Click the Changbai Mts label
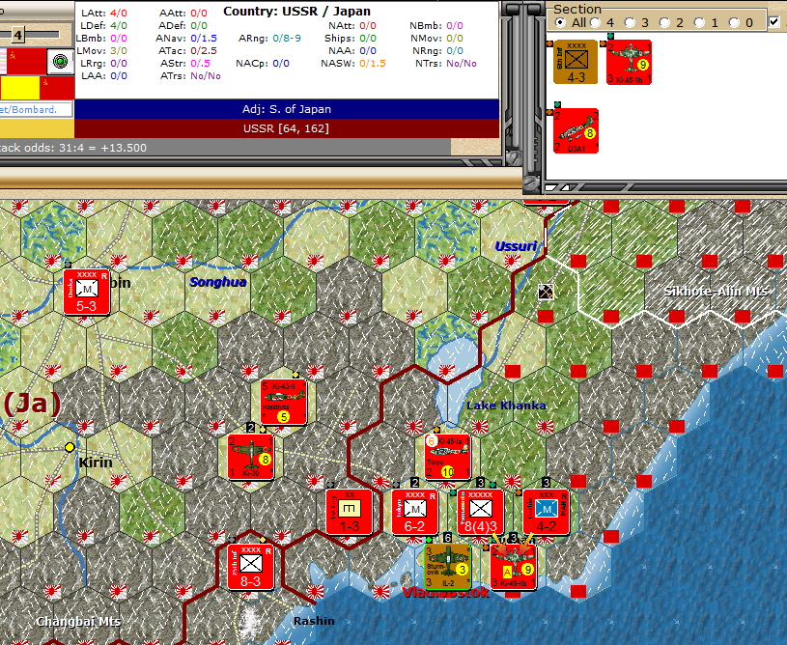This screenshot has width=787, height=645. pos(78,622)
